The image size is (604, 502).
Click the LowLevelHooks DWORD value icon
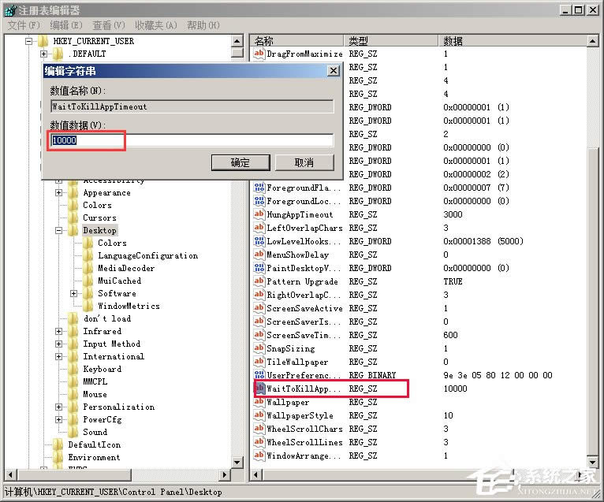[x=259, y=242]
